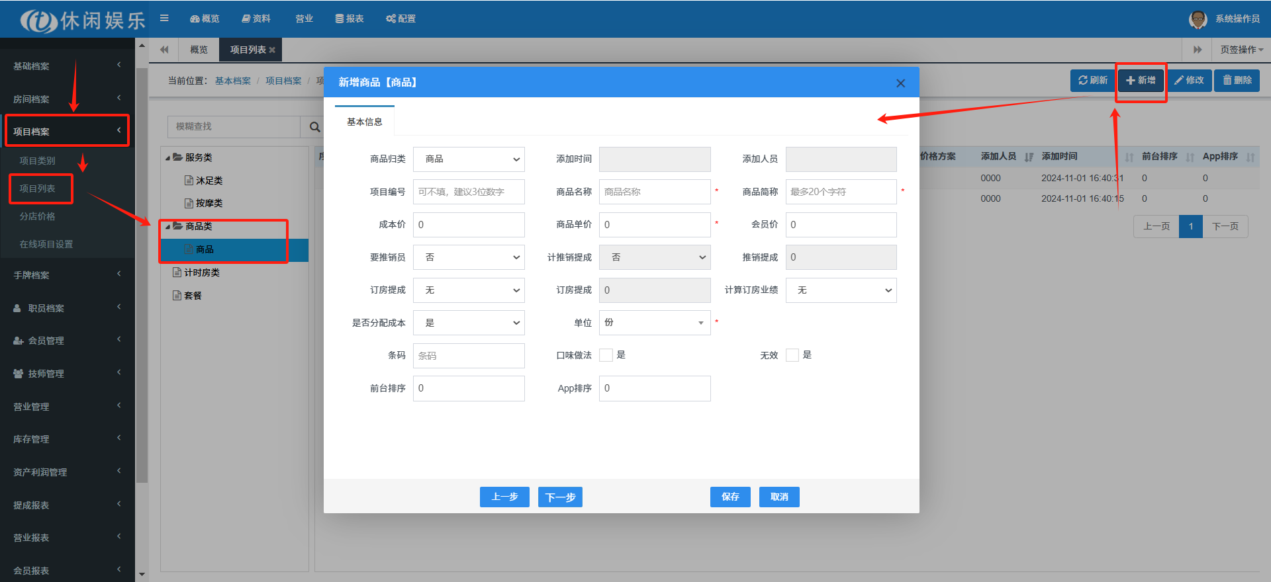Tick the 无效 checkbox
Viewport: 1271px width, 582px height.
click(792, 355)
